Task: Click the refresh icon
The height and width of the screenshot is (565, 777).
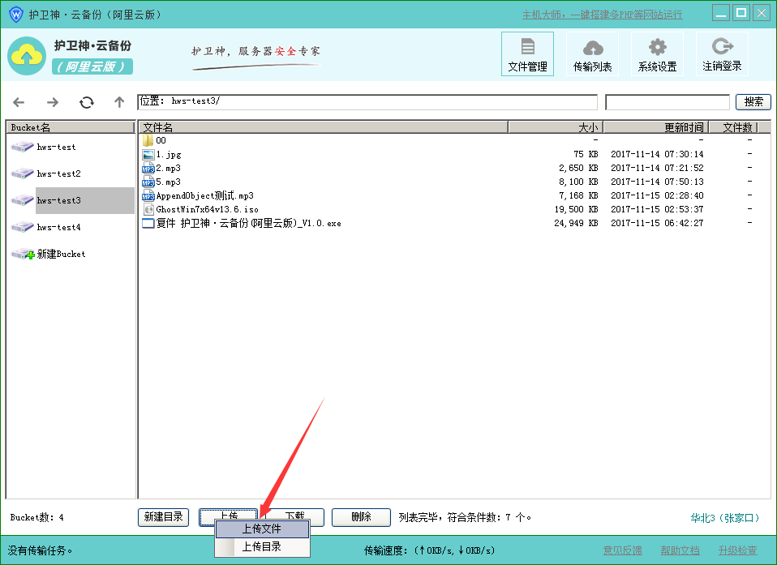Action: 87,102
